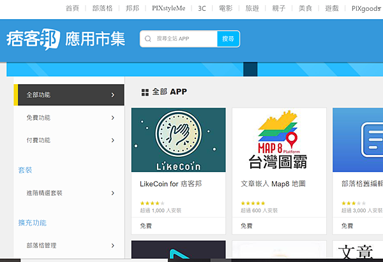
Task: Open 旅遊 in top navigation
Action: point(252,8)
